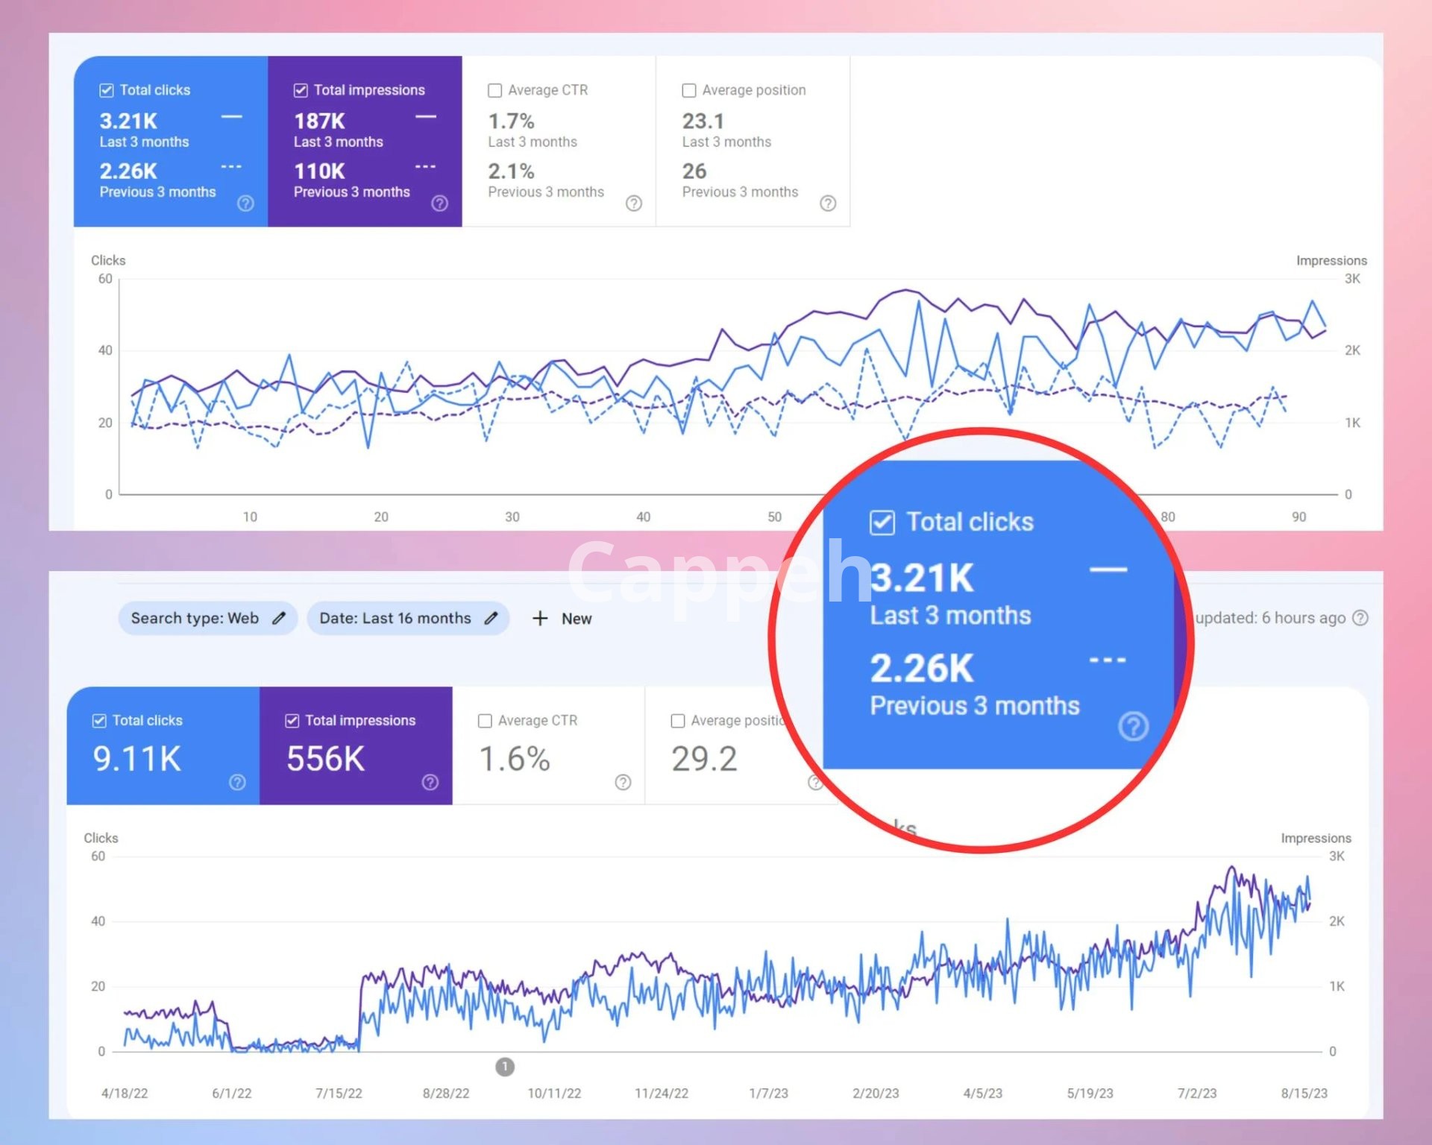This screenshot has width=1432, height=1145.
Task: Click help icon next to updated 6 hours ago
Action: click(1360, 618)
